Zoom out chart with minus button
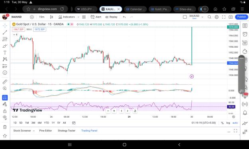Viewport: 249px width, 149px height. [108, 111]
